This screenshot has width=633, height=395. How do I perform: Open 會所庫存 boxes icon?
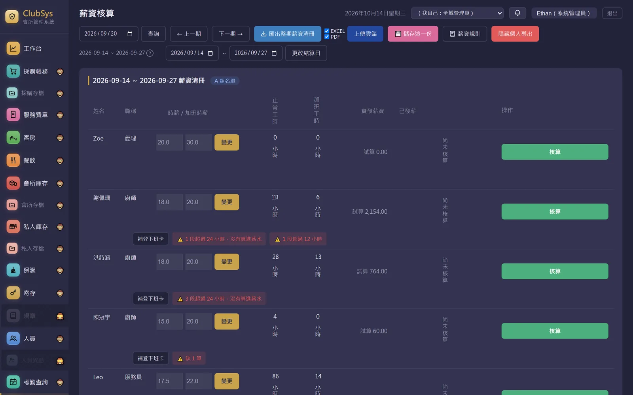(x=13, y=183)
